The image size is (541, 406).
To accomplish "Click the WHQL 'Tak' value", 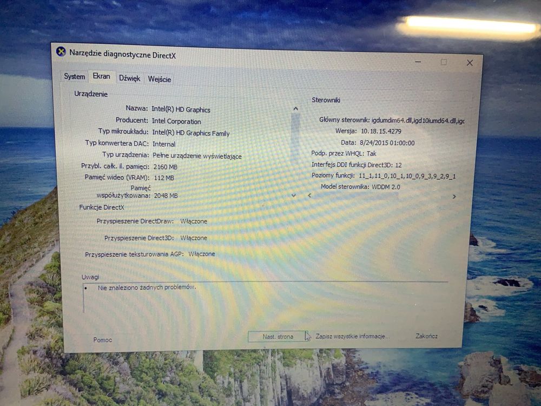I will (371, 153).
